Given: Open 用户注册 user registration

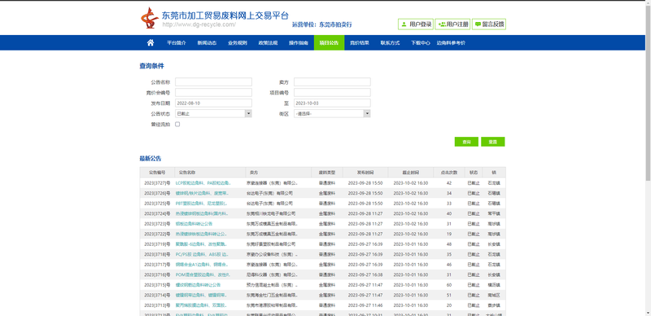Looking at the screenshot, I should [452, 24].
